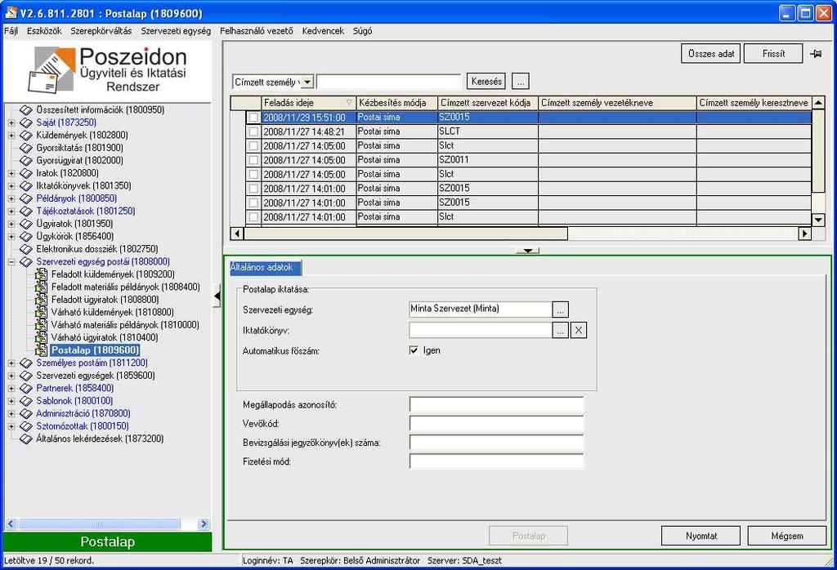Open the Szerepkörváltás menu

coord(101,31)
